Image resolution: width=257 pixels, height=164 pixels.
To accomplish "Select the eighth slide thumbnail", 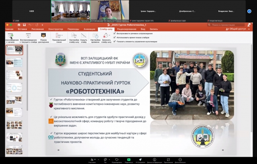I will click(14, 137).
